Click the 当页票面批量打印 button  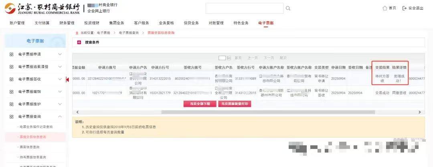coord(235,104)
